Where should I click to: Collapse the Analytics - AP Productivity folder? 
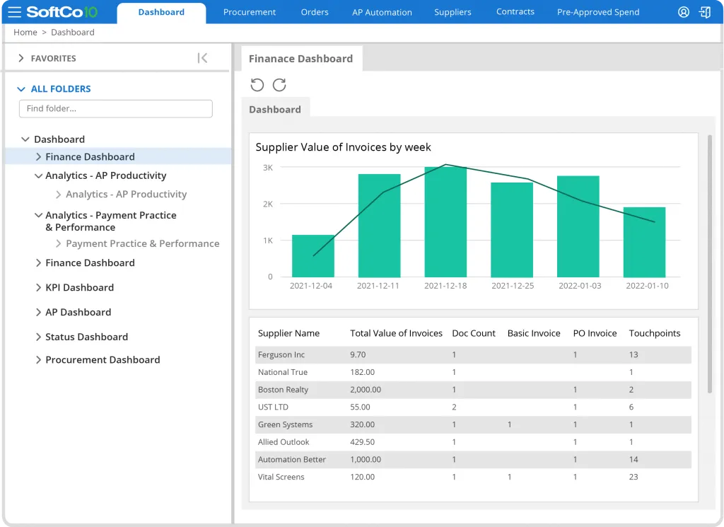[39, 176]
